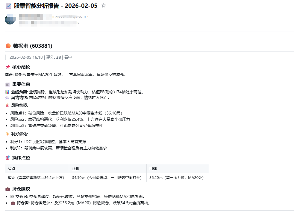The image size is (294, 212).
Task: Click the siren icon beside 风险警报
Action: (7, 105)
